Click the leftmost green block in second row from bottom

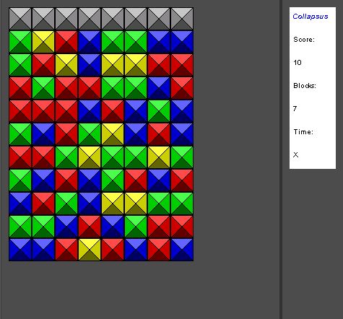[x=20, y=227]
